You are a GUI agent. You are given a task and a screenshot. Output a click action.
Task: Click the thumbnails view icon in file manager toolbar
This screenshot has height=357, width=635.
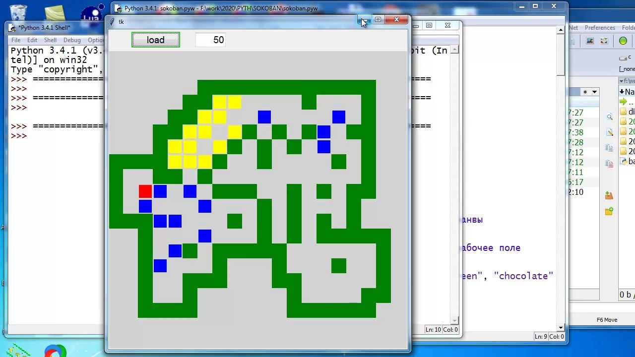pyautogui.click(x=605, y=41)
